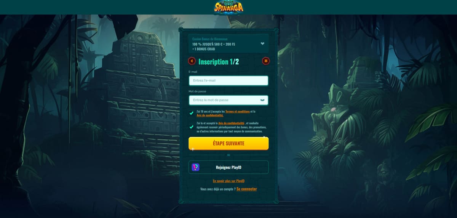Focus the E-mail input field
Image resolution: width=457 pixels, height=218 pixels.
click(x=228, y=80)
